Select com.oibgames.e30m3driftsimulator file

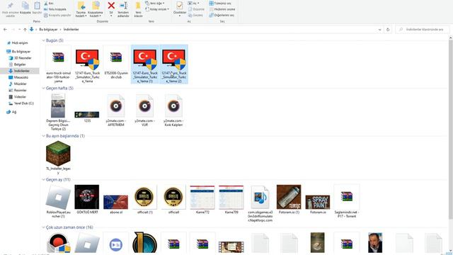[260, 203]
